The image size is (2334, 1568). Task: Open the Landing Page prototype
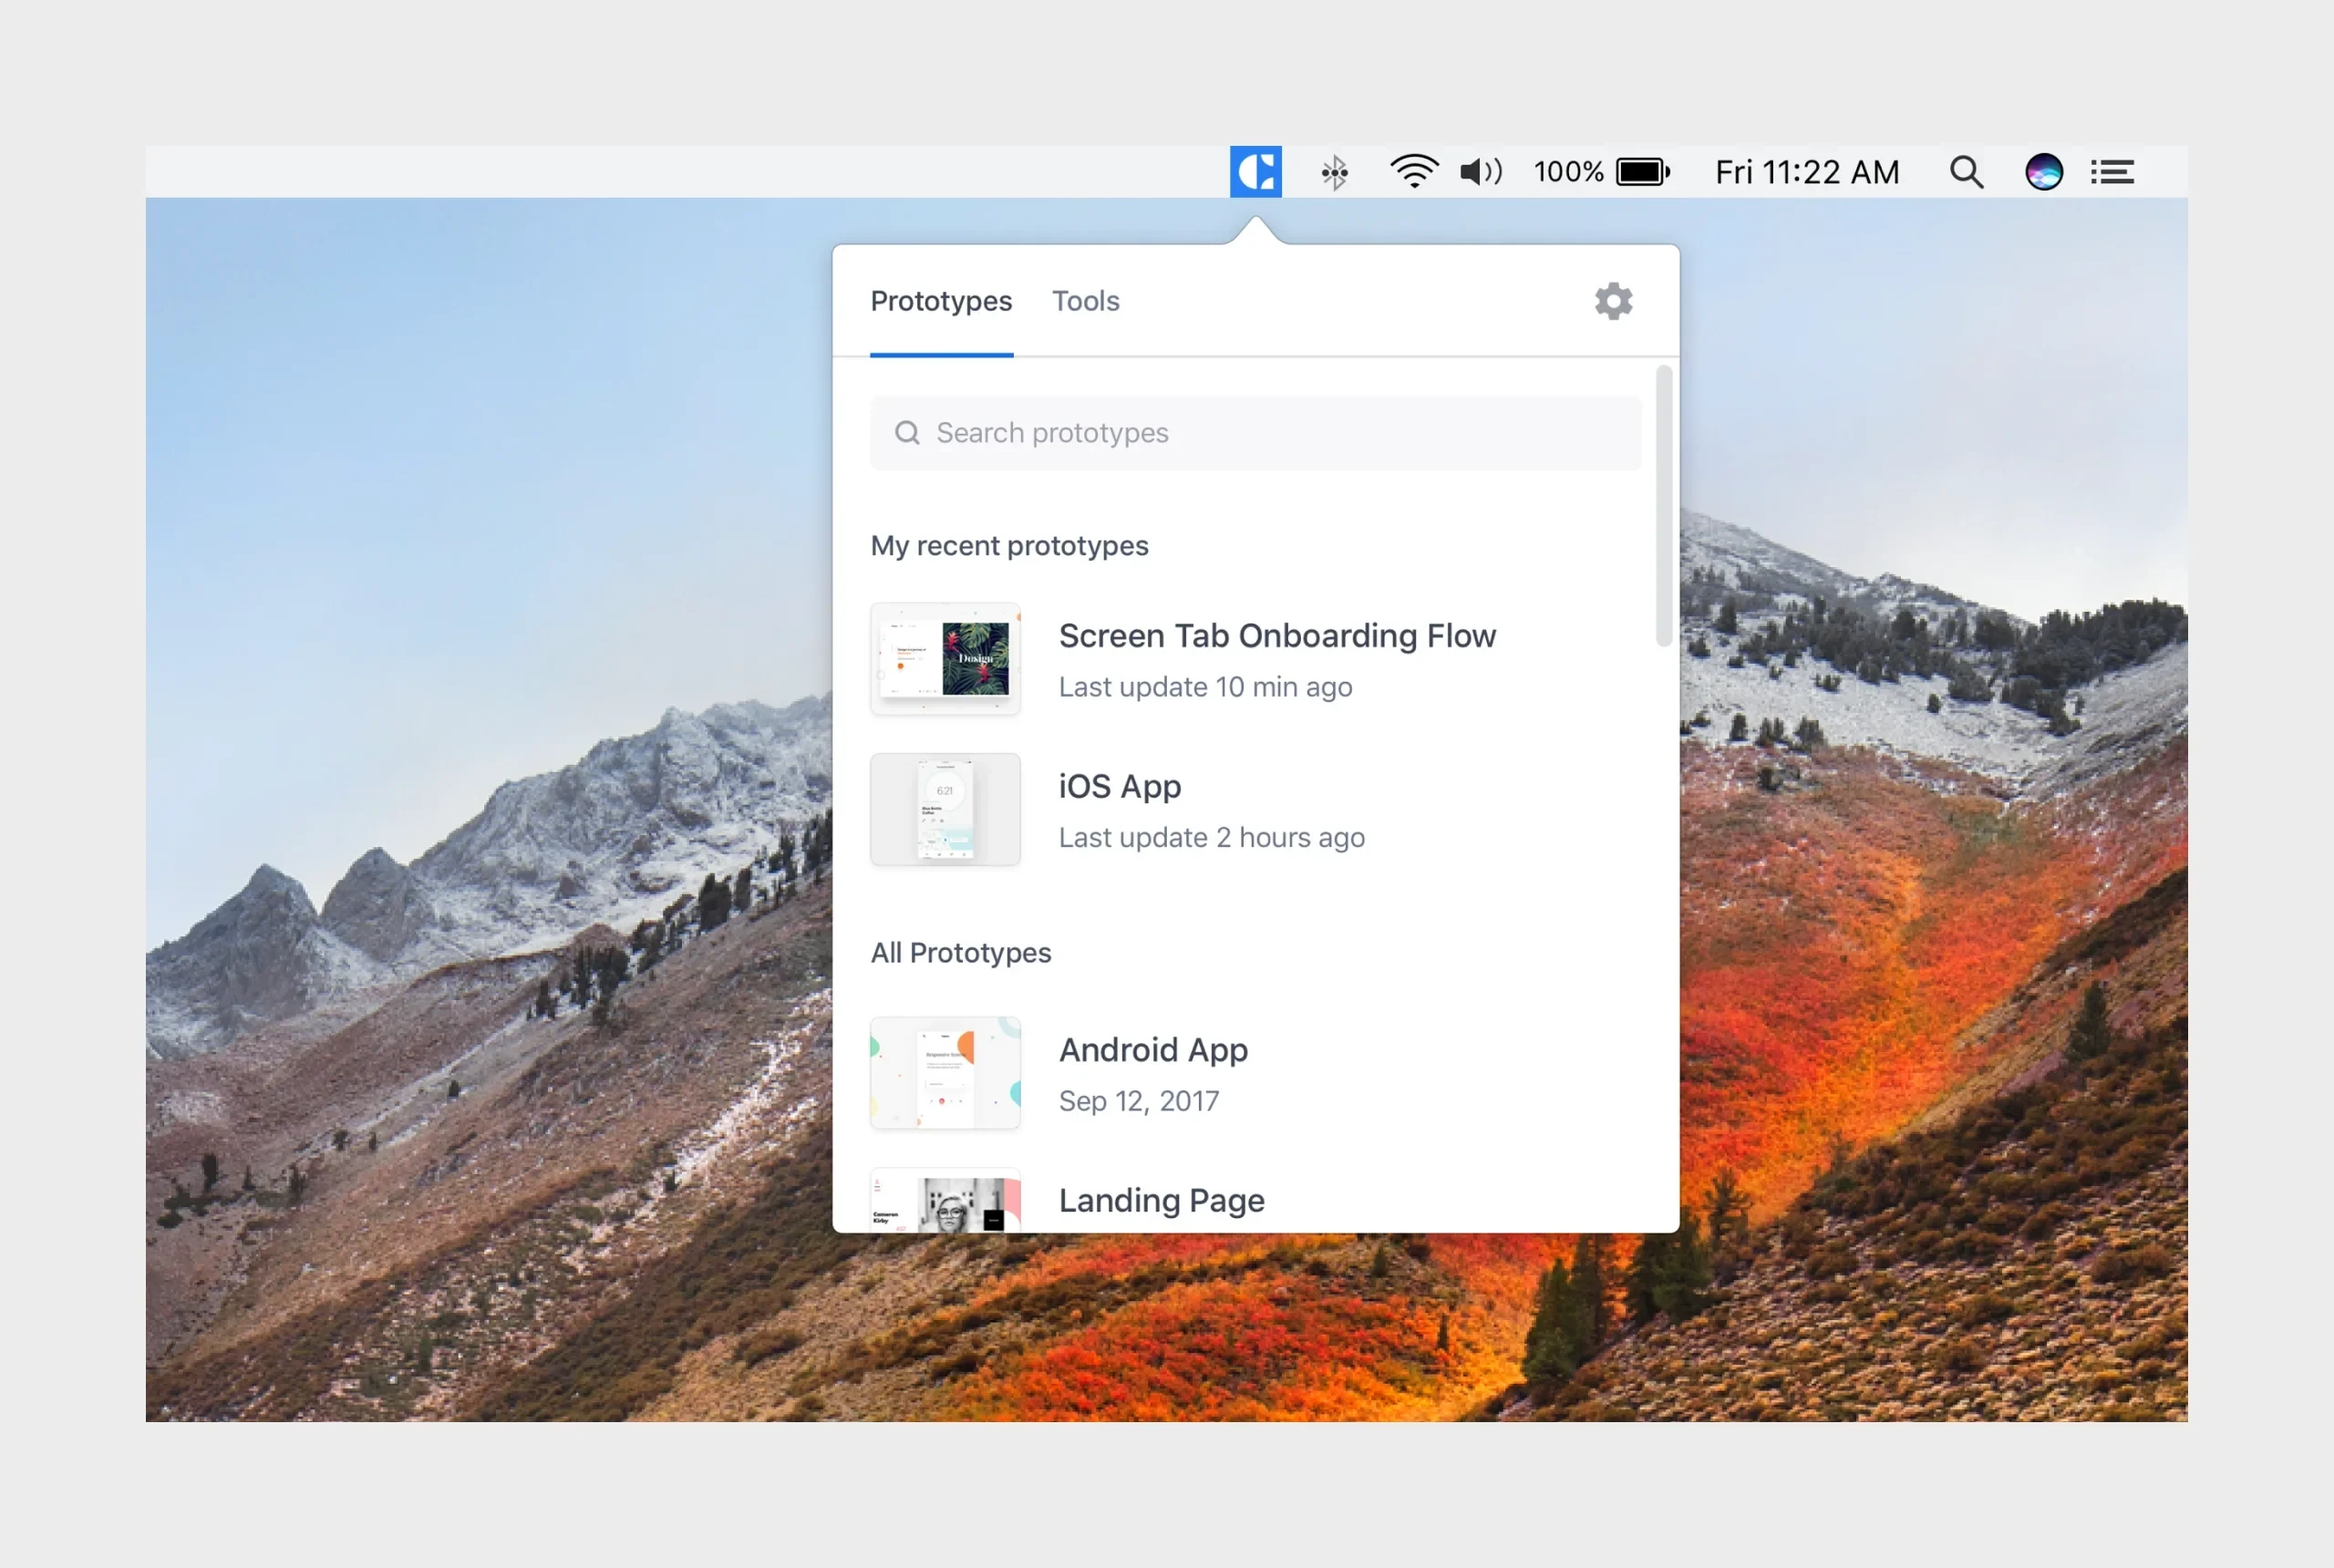pyautogui.click(x=1161, y=1200)
